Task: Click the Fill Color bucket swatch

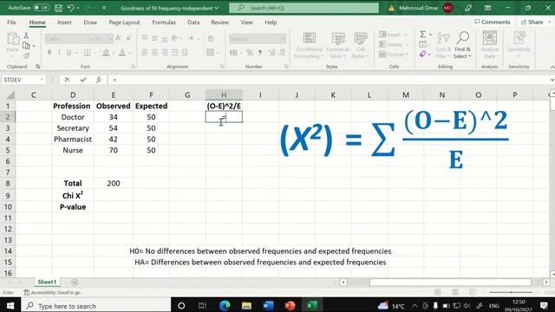Action: point(106,53)
